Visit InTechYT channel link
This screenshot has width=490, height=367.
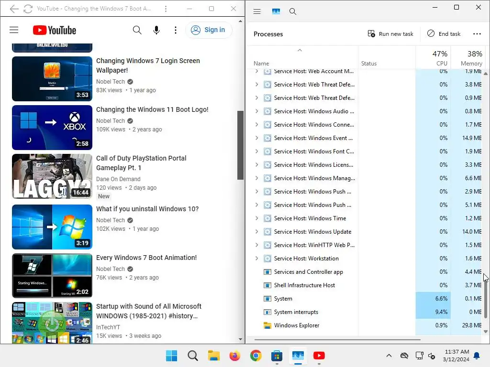(x=108, y=327)
